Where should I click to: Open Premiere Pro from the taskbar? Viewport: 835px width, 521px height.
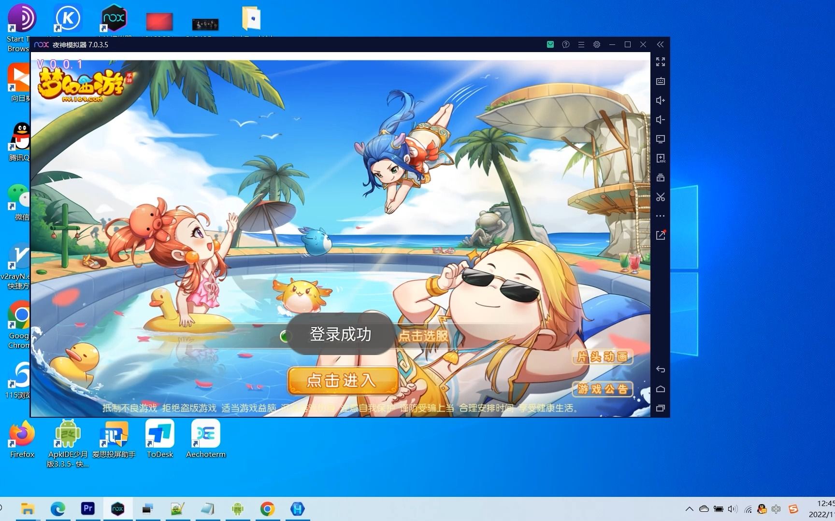point(88,509)
